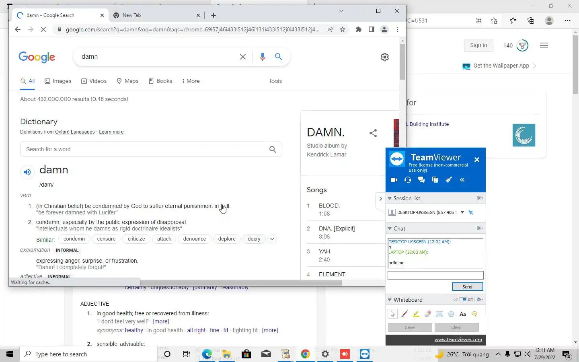Open Chrome profile avatar

384,29
